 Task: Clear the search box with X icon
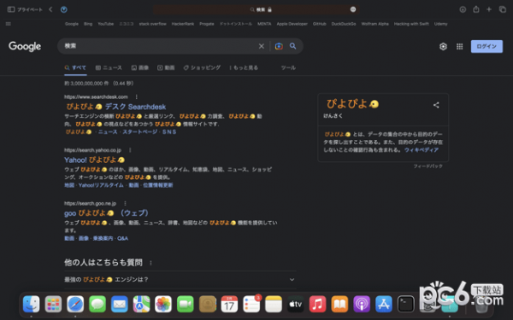[x=261, y=46]
